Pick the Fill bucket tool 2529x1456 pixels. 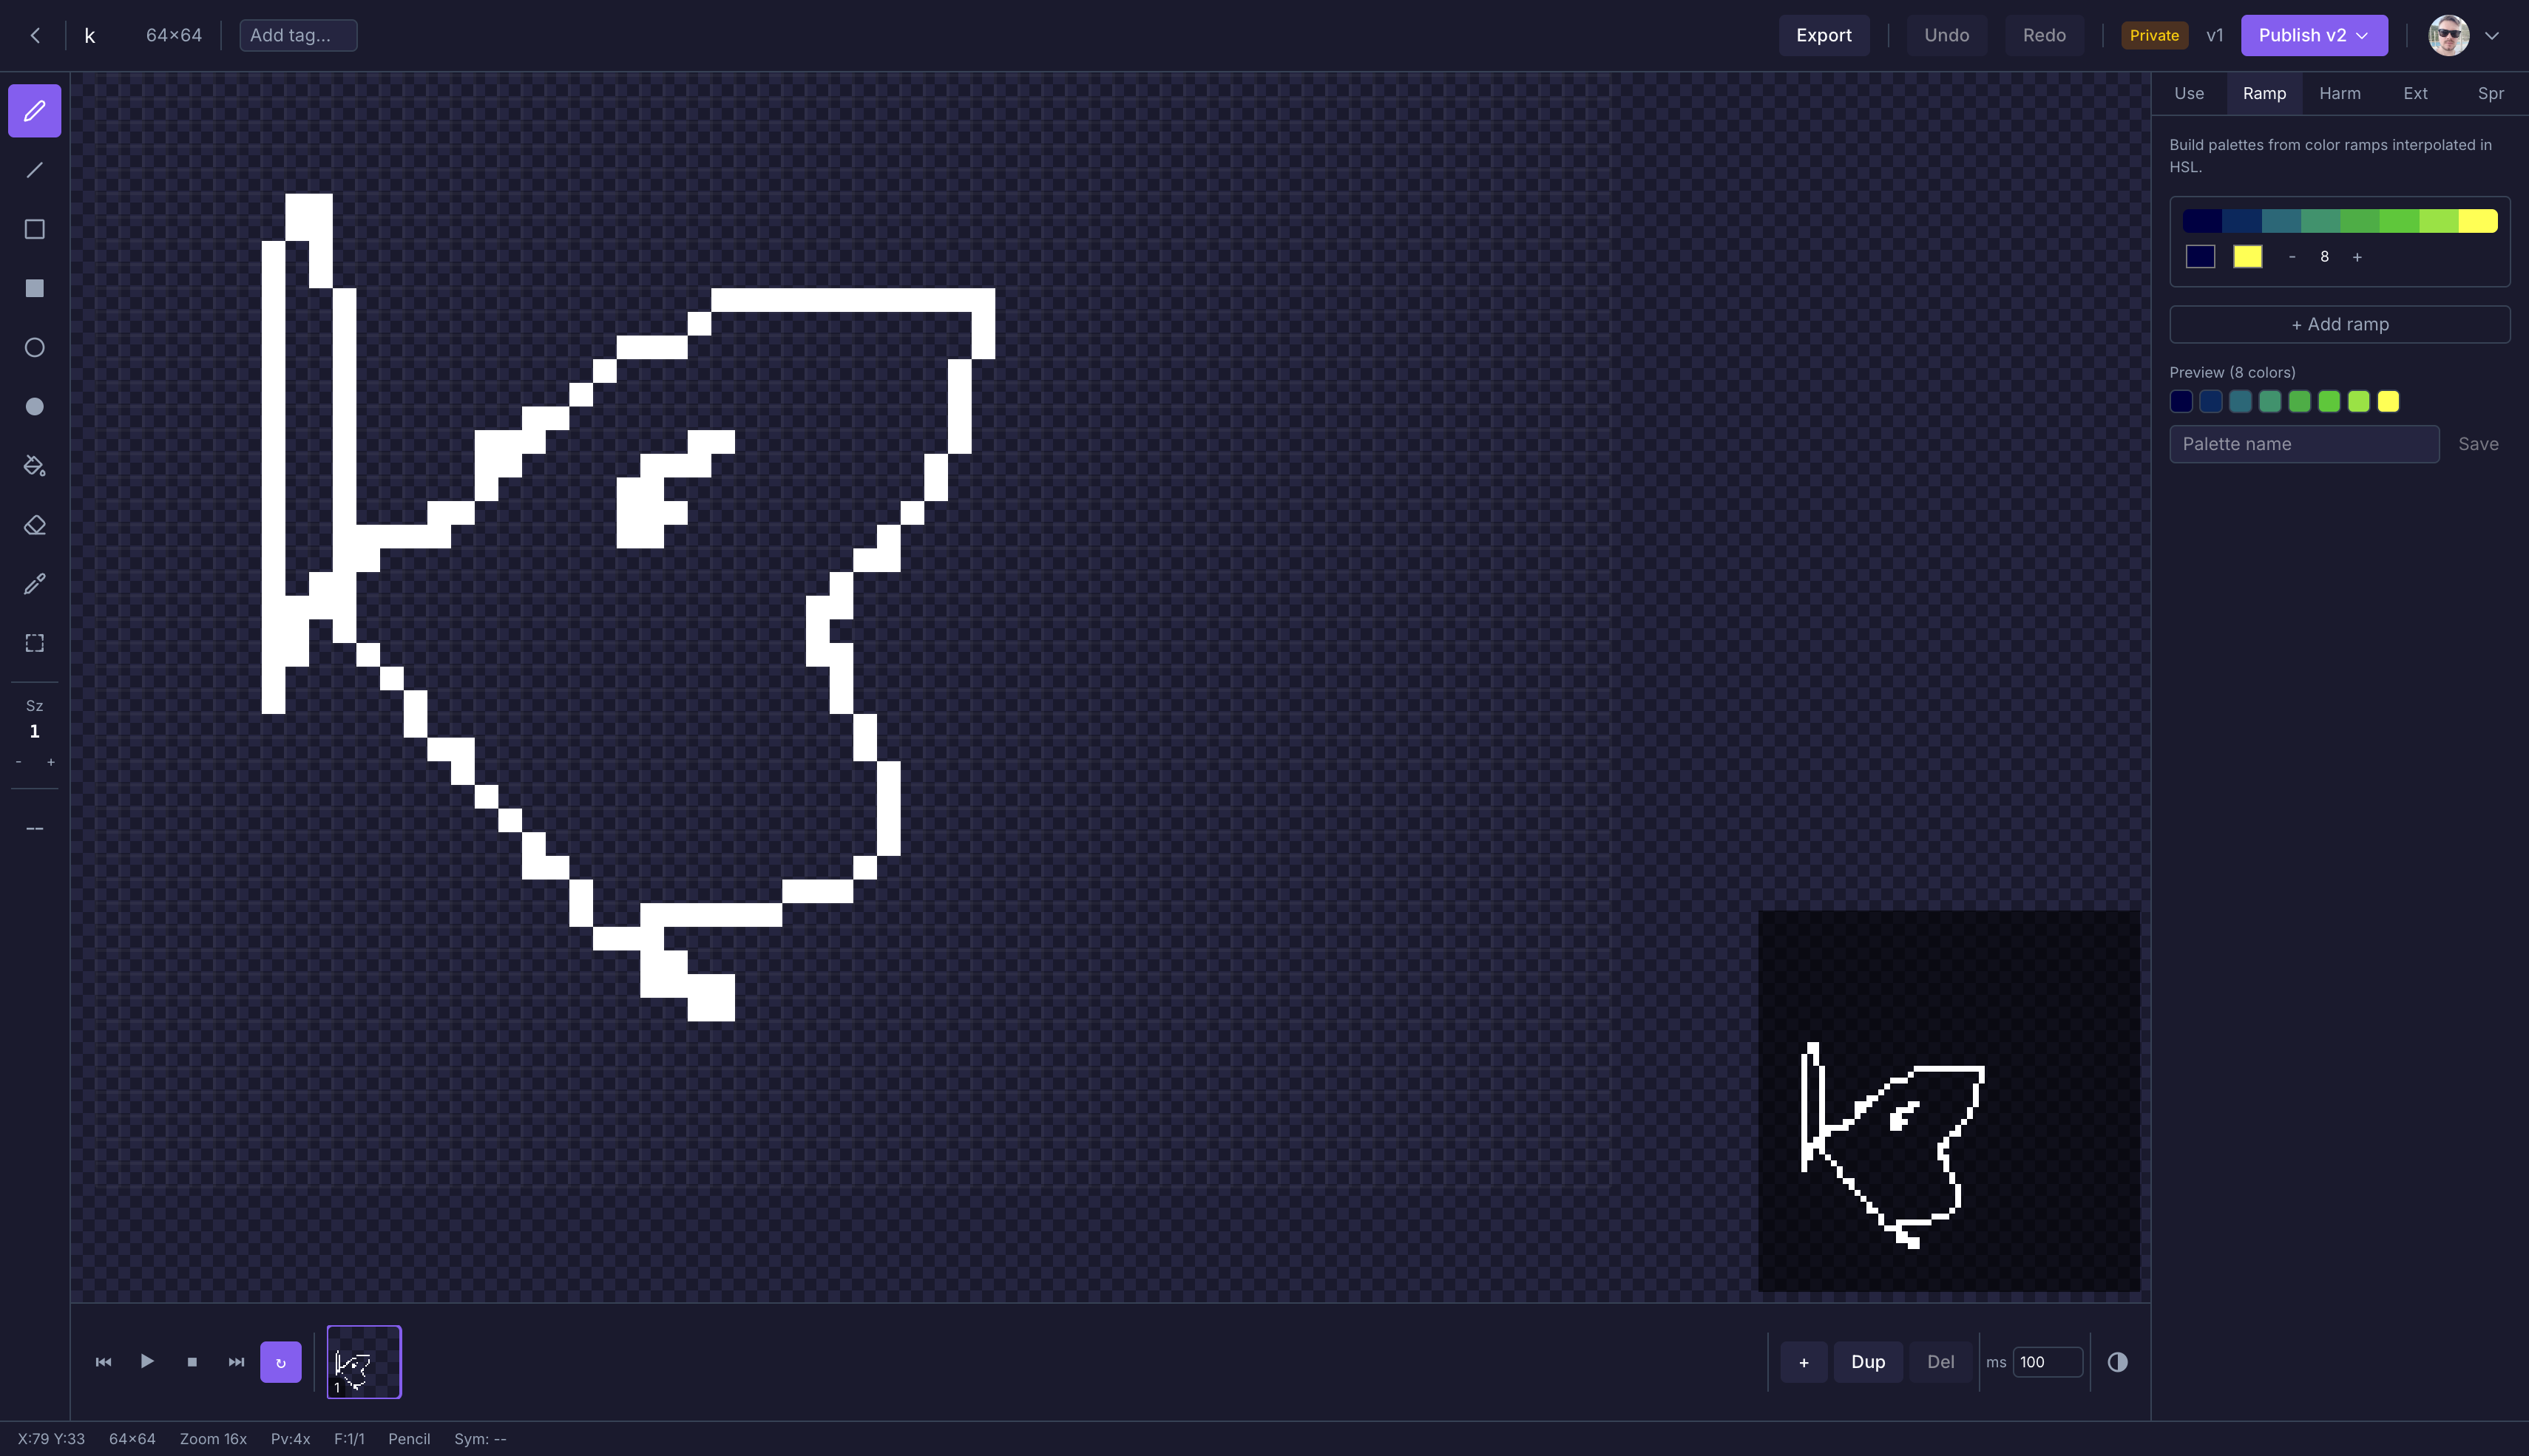34,465
